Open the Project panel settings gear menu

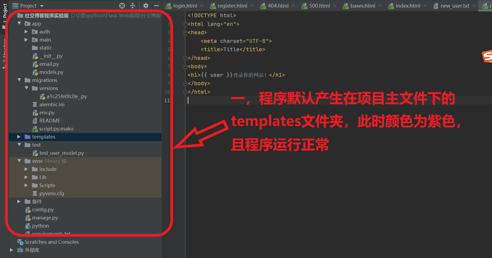click(145, 5)
